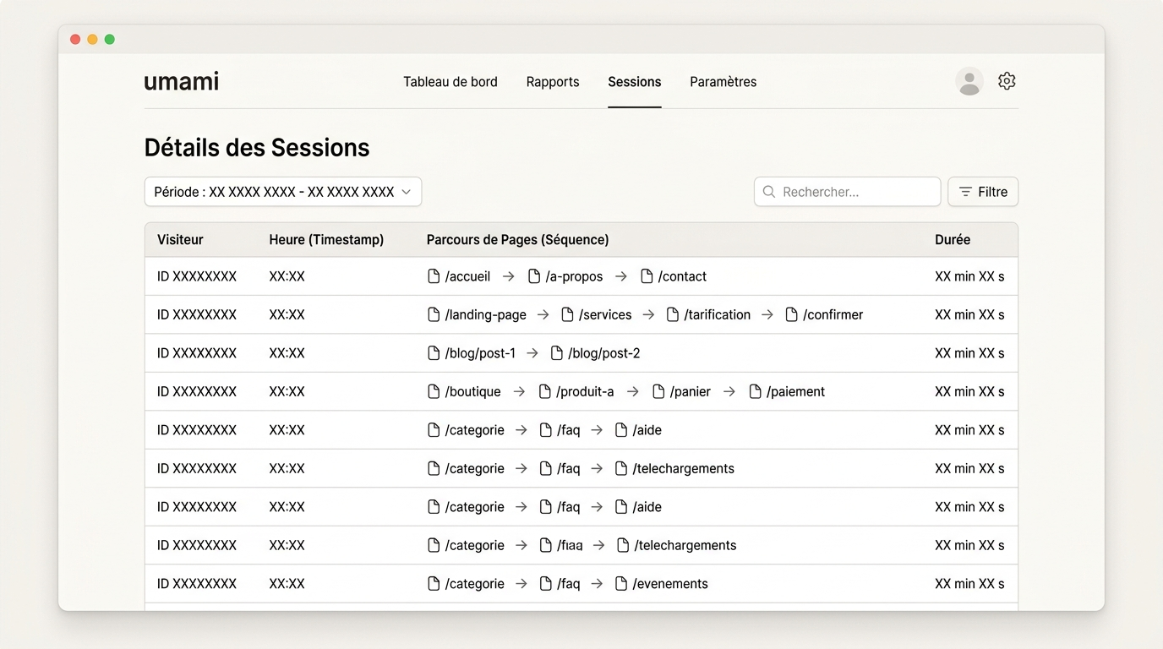The image size is (1163, 649).
Task: Switch to the Tableau de bord tab
Action: coord(450,82)
